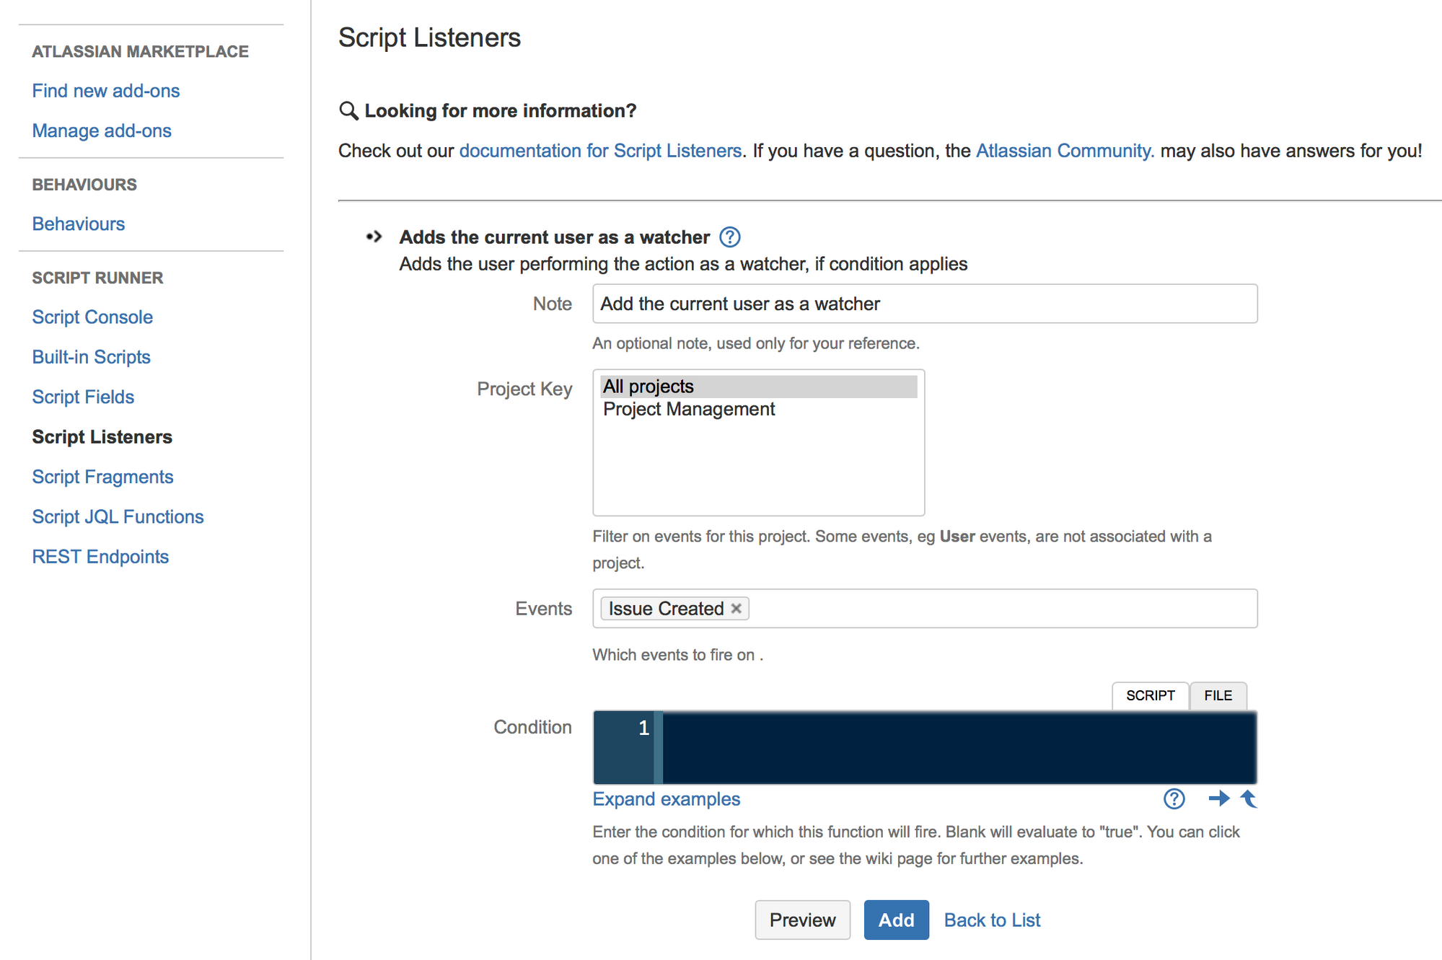Go Back to List

(x=992, y=920)
